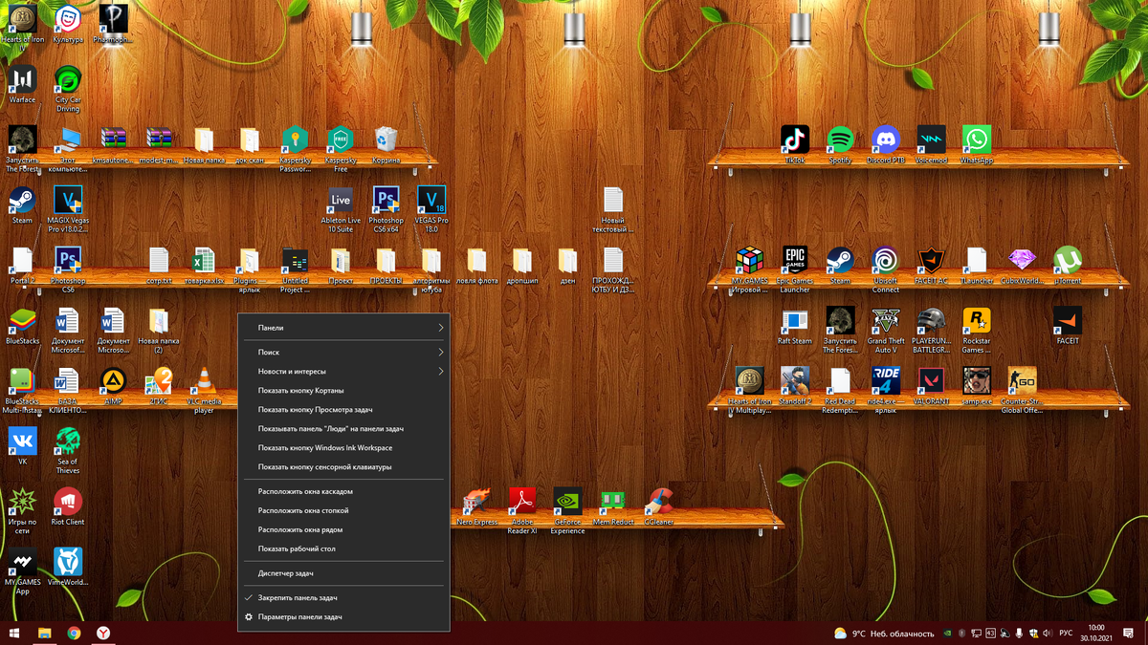Screen dimensions: 1148x645
Task: Open Диспетчер задач from menu
Action: [x=343, y=573]
